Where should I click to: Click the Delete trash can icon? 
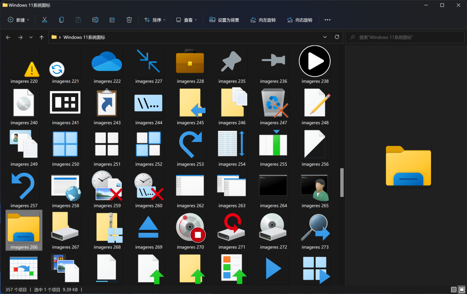tap(129, 20)
